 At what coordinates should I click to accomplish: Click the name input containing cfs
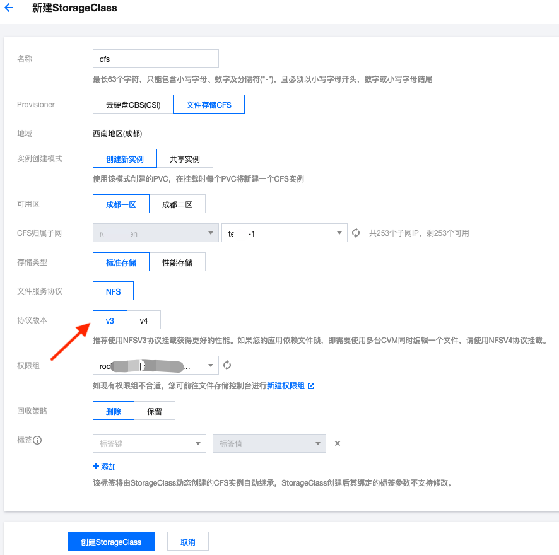155,58
